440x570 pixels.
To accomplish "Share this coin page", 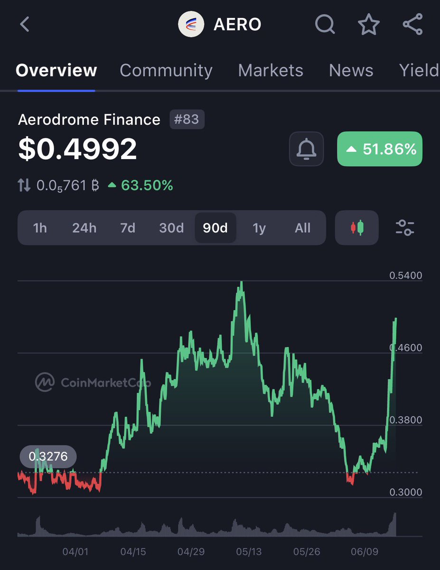I will tap(412, 24).
